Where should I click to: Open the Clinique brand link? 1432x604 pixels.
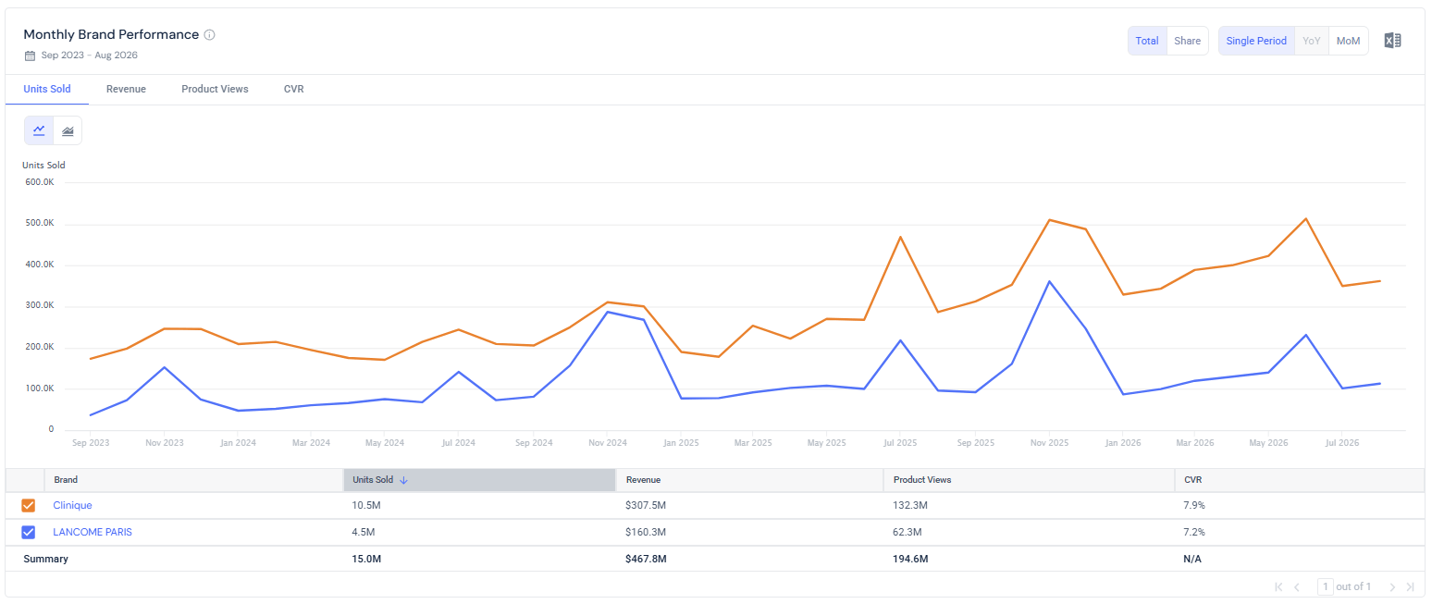click(72, 505)
